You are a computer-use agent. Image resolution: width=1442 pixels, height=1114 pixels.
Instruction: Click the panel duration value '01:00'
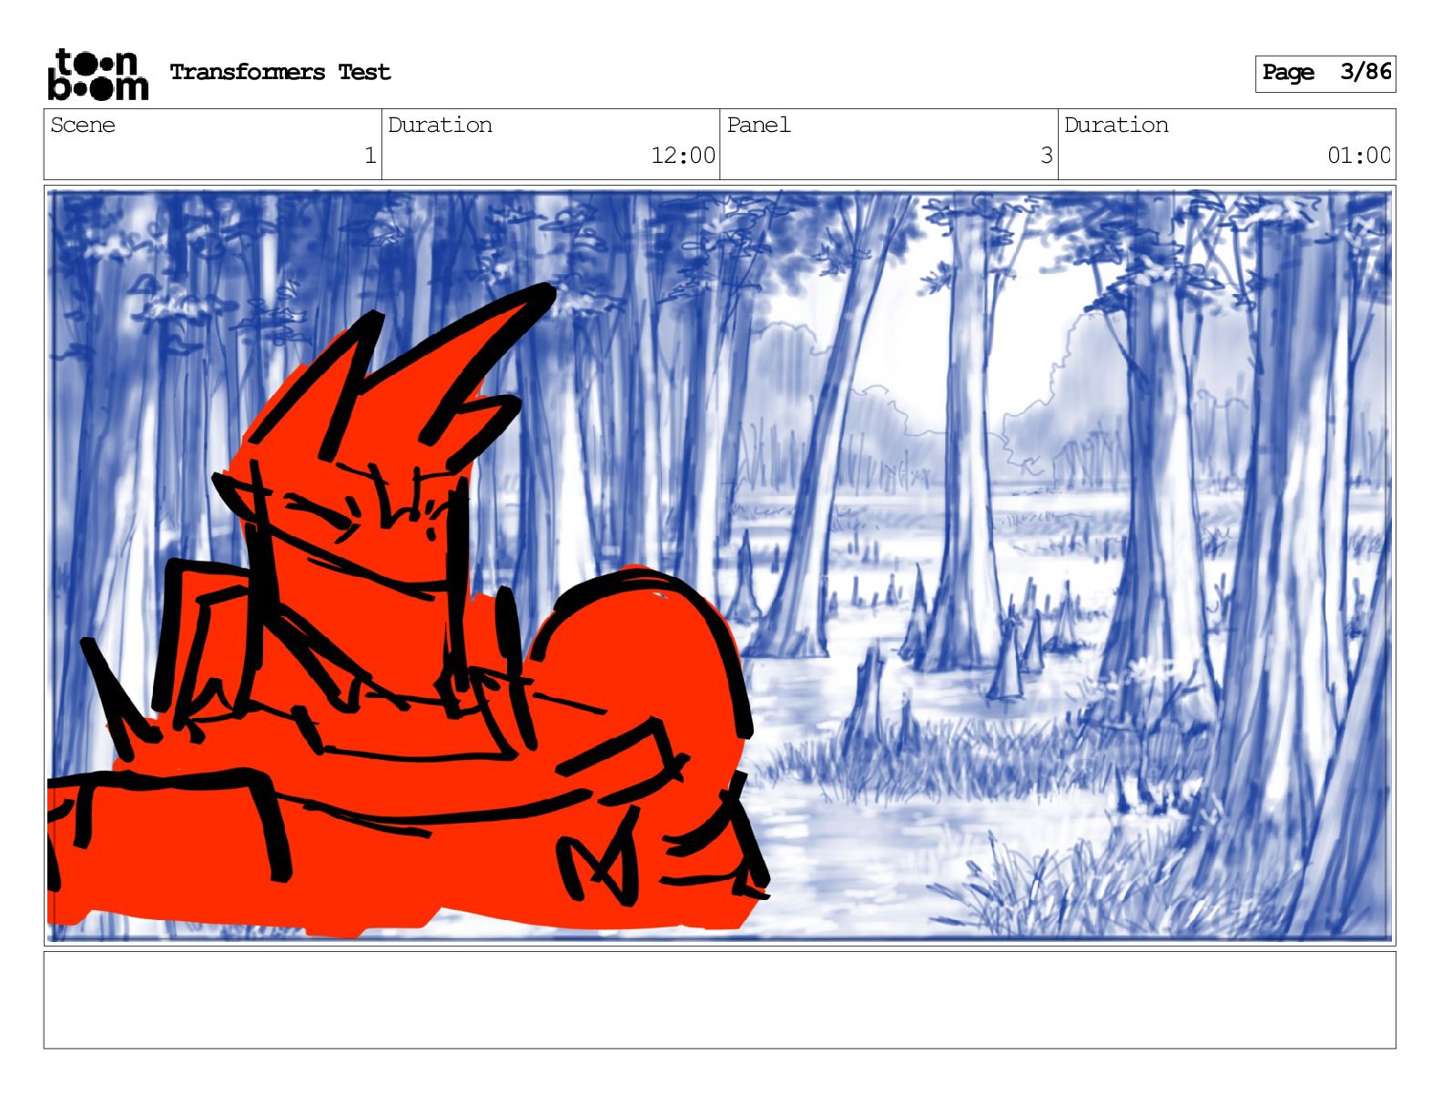1359,156
